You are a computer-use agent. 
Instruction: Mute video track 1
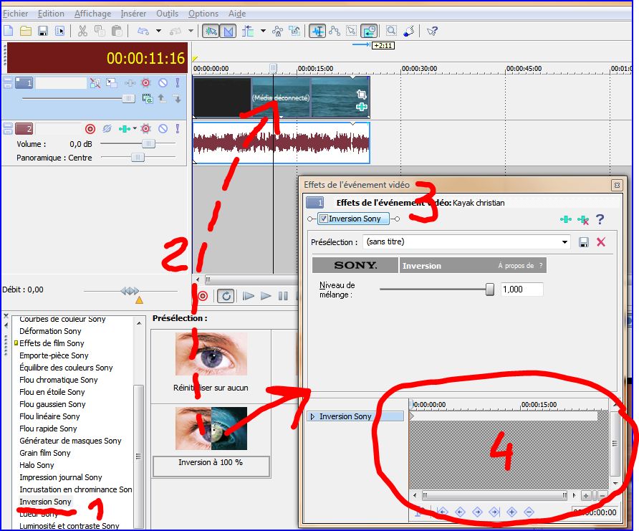coord(163,83)
